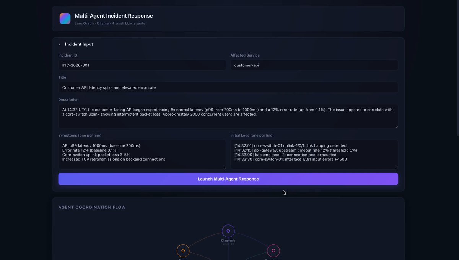Edit the Incident ID field INC-2026-001
Viewport: 459px width, 260px height.
click(x=142, y=65)
